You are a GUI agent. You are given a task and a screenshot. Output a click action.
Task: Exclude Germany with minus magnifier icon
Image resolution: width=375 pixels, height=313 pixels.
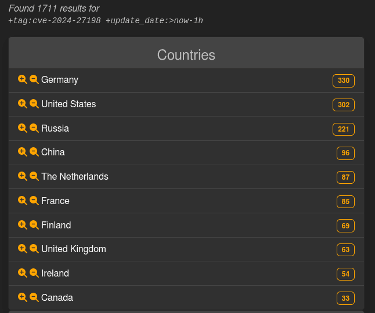(34, 79)
